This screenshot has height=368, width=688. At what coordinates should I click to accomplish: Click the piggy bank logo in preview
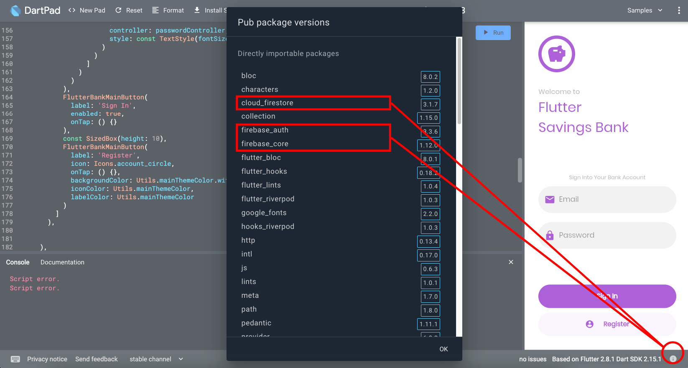pos(557,54)
